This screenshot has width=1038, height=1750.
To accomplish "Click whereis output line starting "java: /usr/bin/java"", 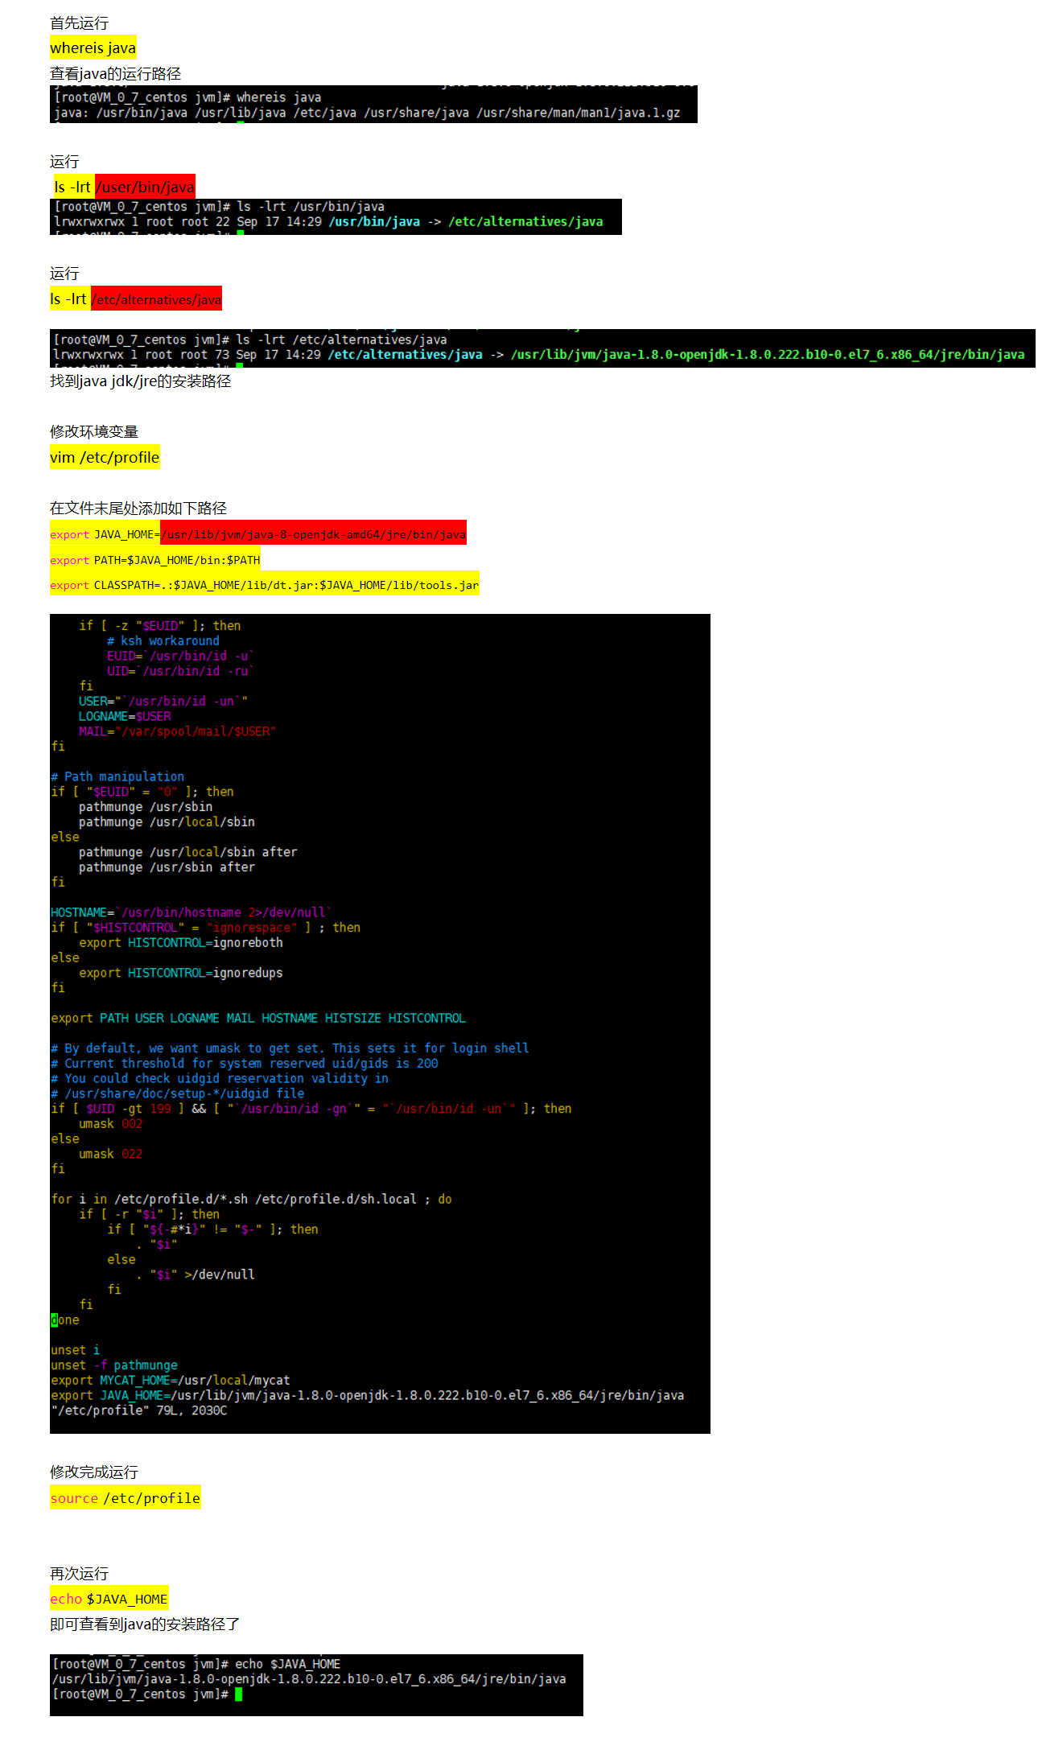I will coord(367,113).
